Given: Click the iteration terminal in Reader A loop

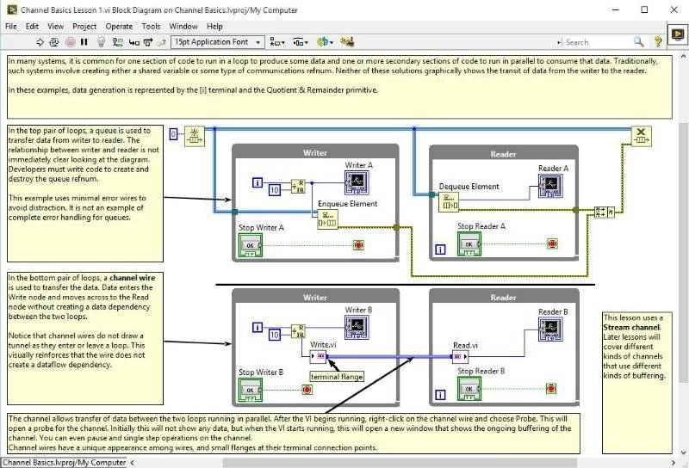Looking at the screenshot, I should click(x=440, y=249).
